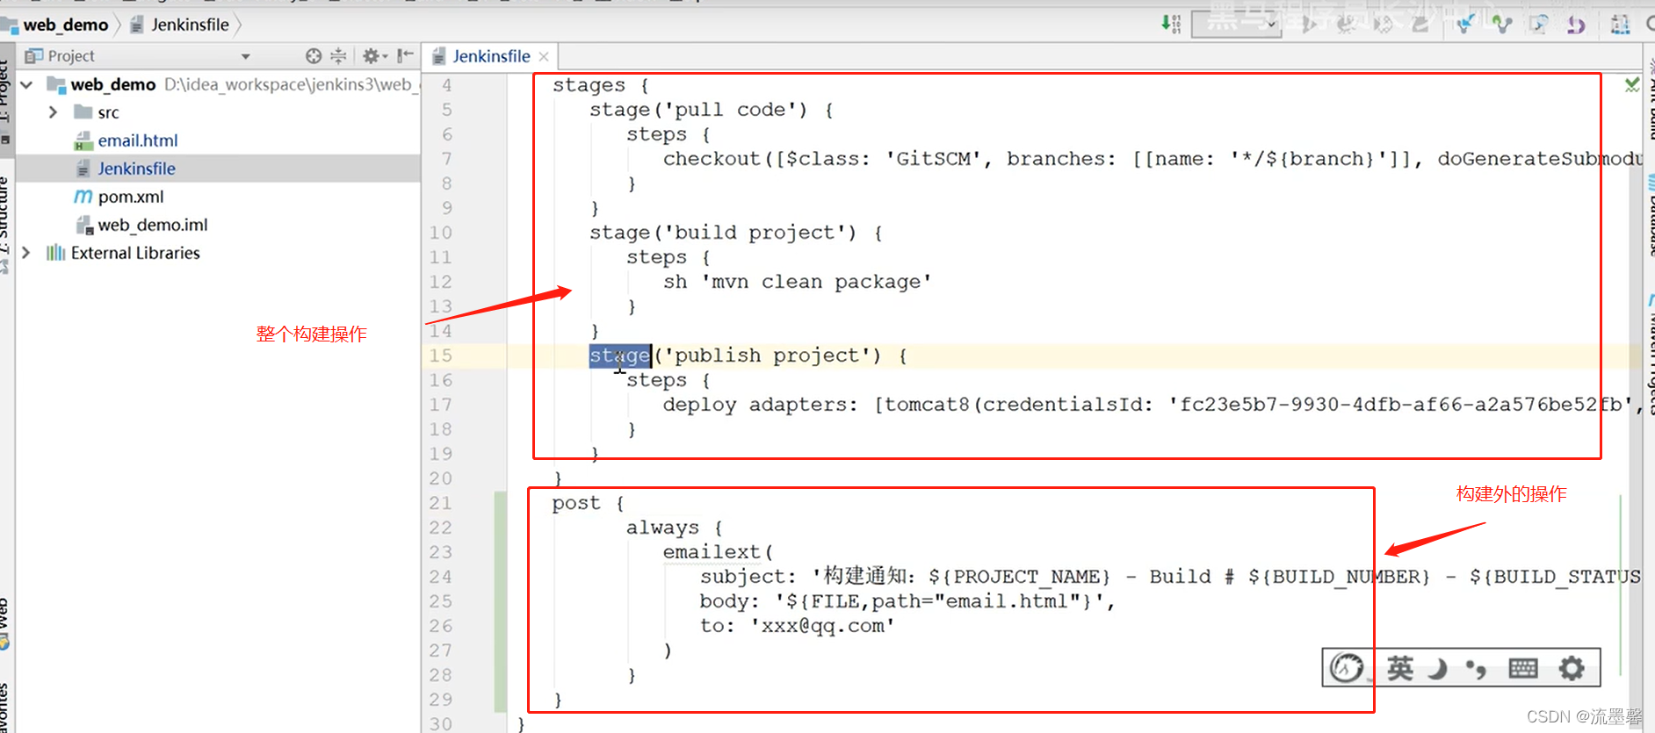Click line 15 number in gutter
The width and height of the screenshot is (1655, 733).
point(441,356)
